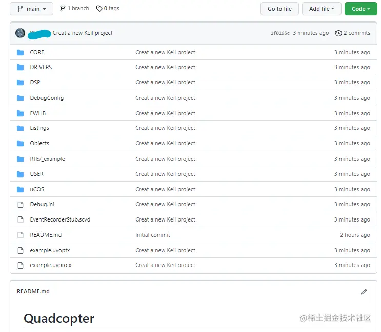Open the main branch dropdown
381x332 pixels.
[32, 9]
